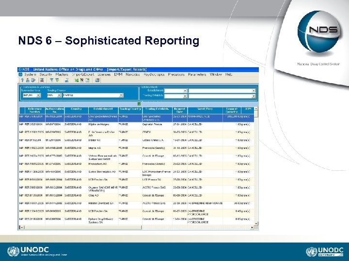Click the '30.00gram(s)' quantity cell
The width and height of the screenshot is (349, 261).
click(x=242, y=203)
